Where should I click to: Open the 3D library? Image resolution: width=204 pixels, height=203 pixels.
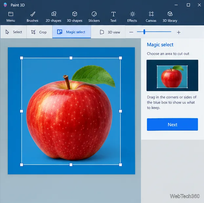point(170,17)
